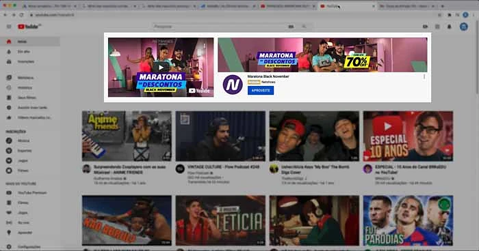
Task: Open YouTube Premium in sidebar
Action: 30,193
